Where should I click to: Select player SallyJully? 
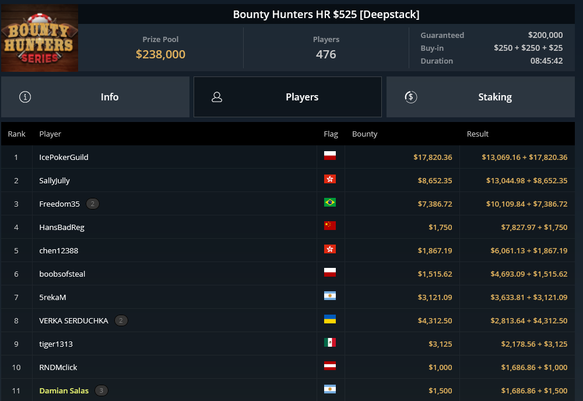55,180
